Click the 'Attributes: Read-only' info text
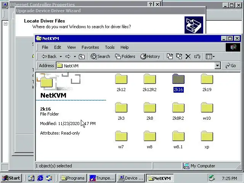Screen dimensions: 244x183 pos(60,133)
